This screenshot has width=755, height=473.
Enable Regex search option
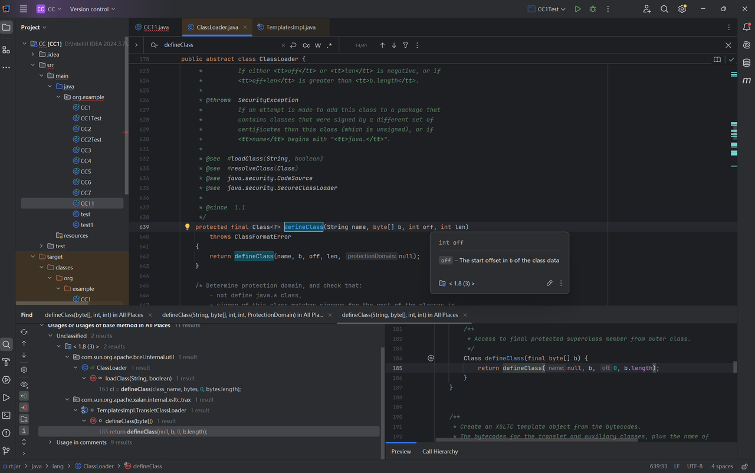pyautogui.click(x=330, y=45)
